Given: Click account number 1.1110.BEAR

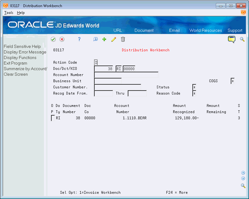Looking at the screenshot, I should pos(135,118).
